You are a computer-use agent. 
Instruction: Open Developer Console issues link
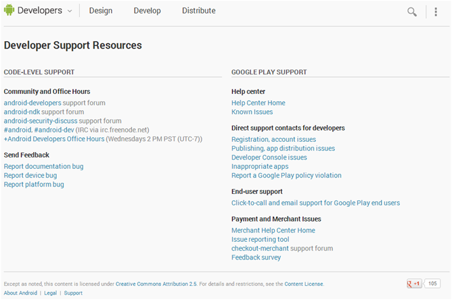(x=269, y=157)
